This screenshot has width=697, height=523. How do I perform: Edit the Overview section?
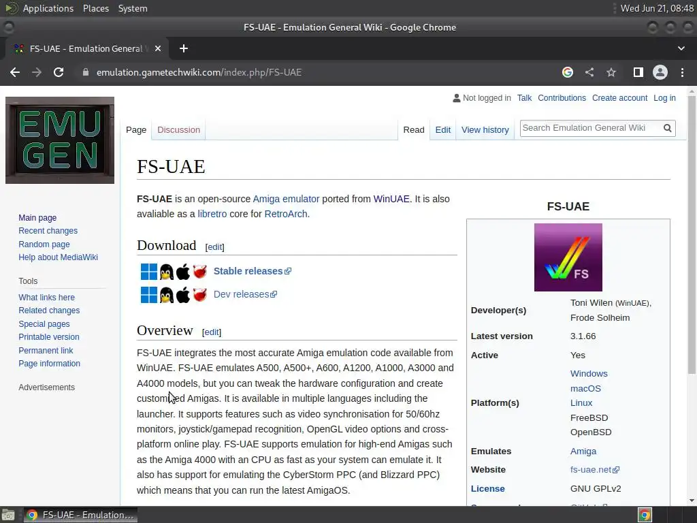[211, 332]
